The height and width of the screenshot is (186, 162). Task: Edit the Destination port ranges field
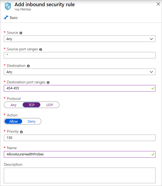click(x=77, y=88)
